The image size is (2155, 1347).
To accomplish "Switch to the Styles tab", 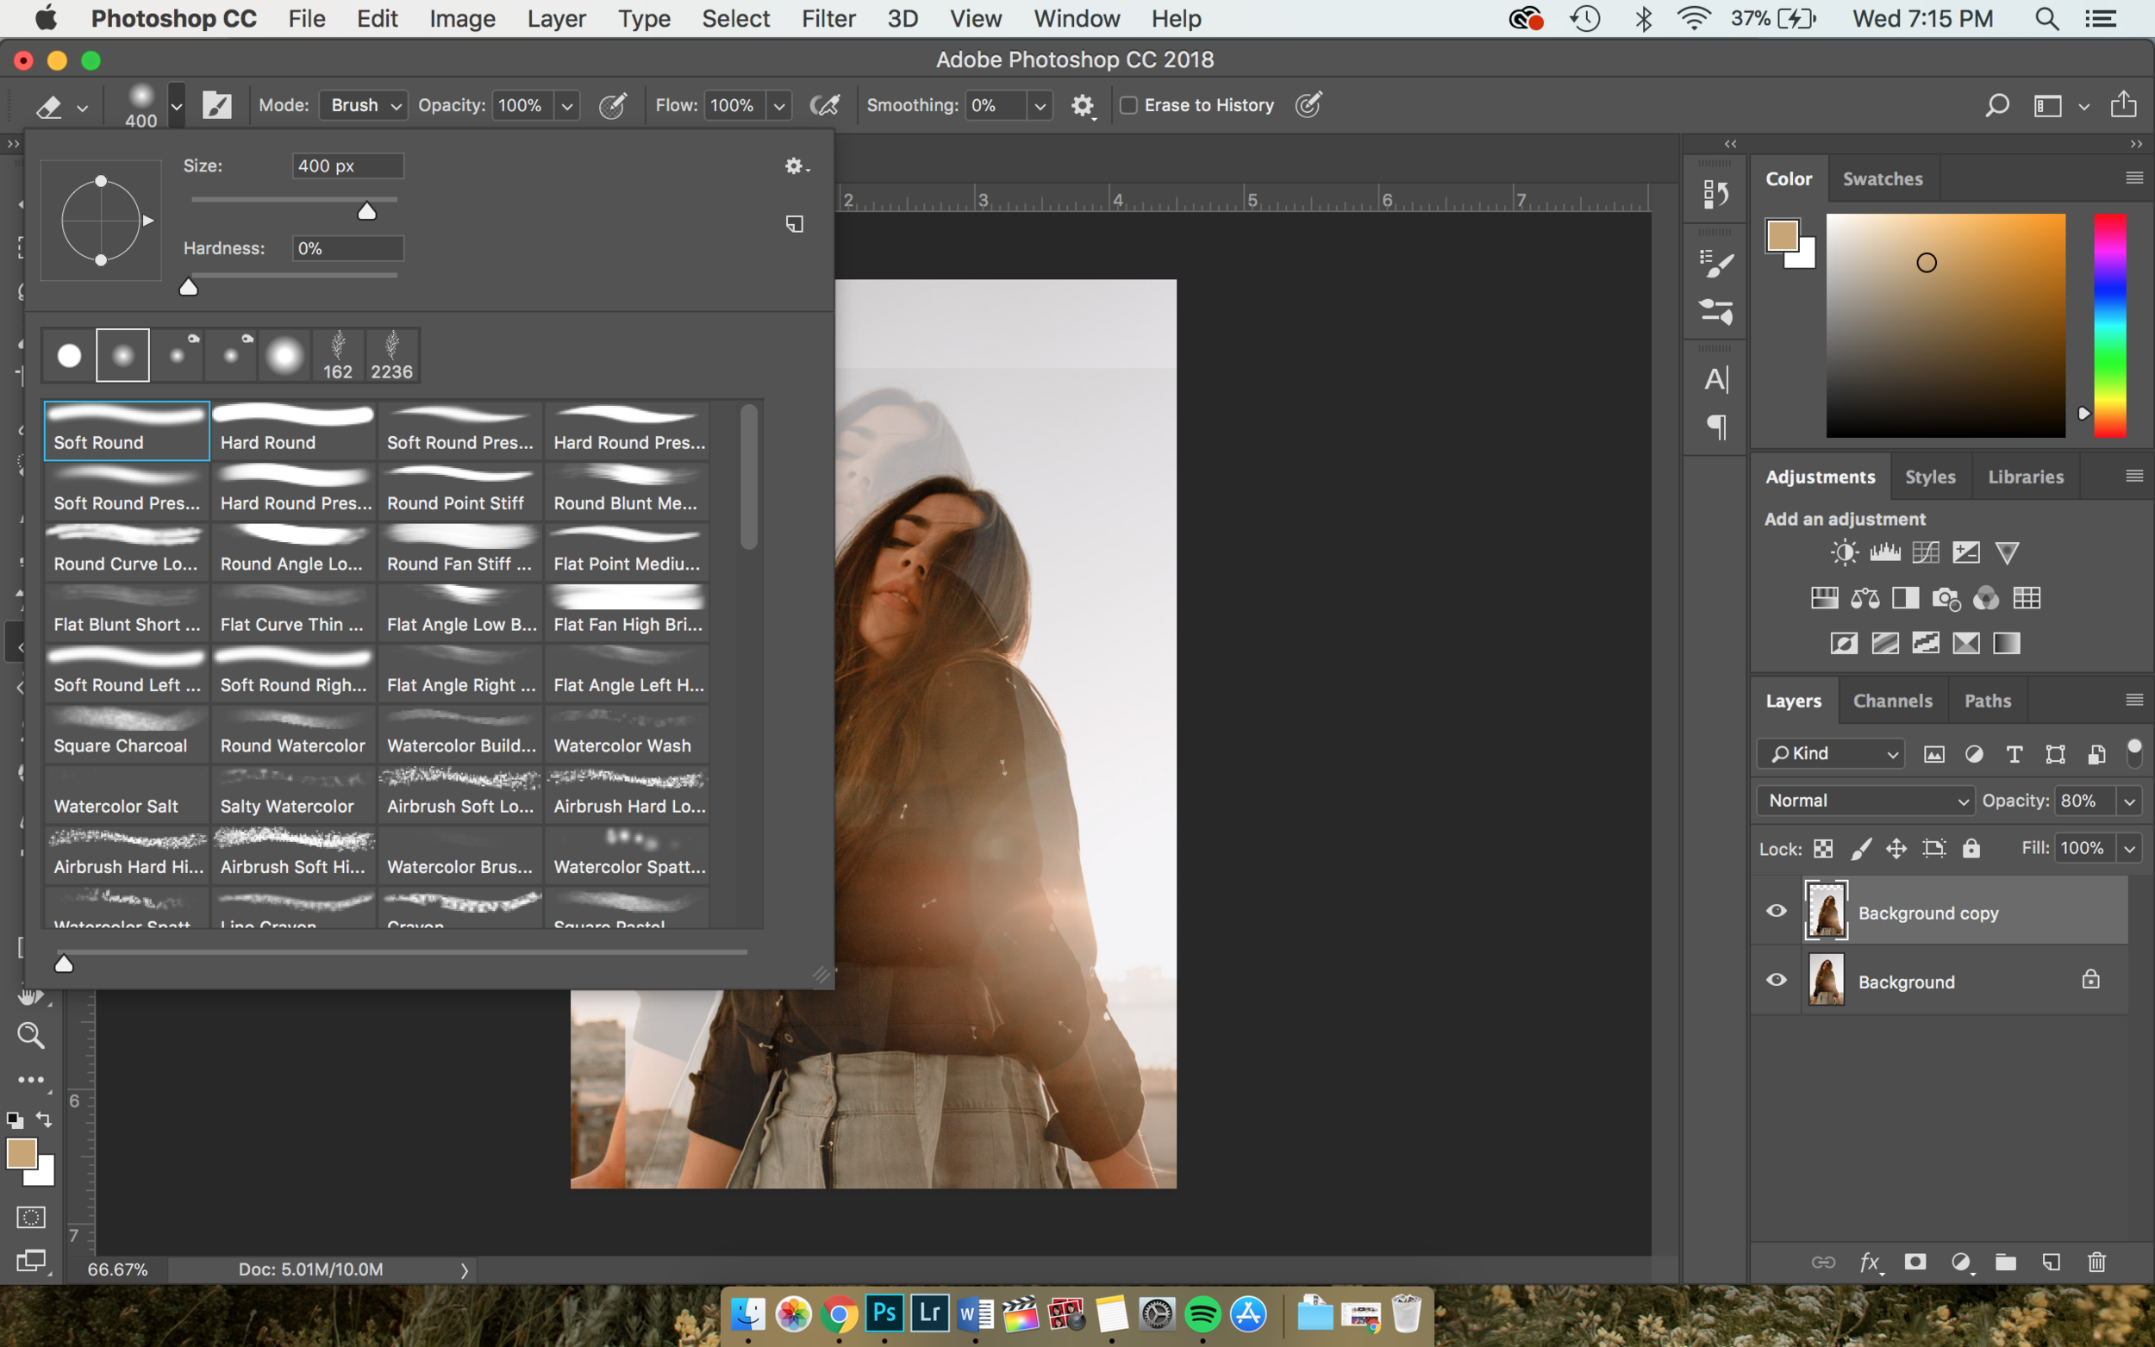I will point(1930,477).
